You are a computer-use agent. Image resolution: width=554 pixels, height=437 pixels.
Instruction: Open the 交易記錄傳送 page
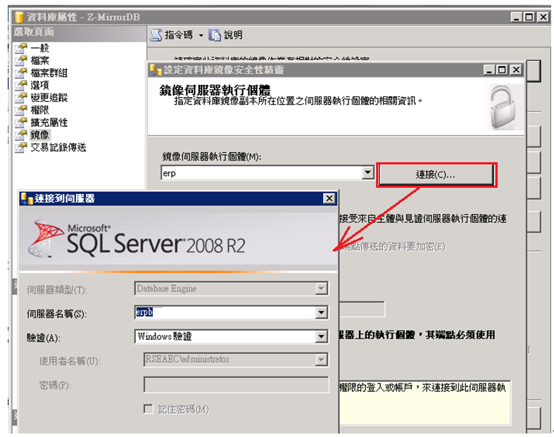tap(58, 147)
